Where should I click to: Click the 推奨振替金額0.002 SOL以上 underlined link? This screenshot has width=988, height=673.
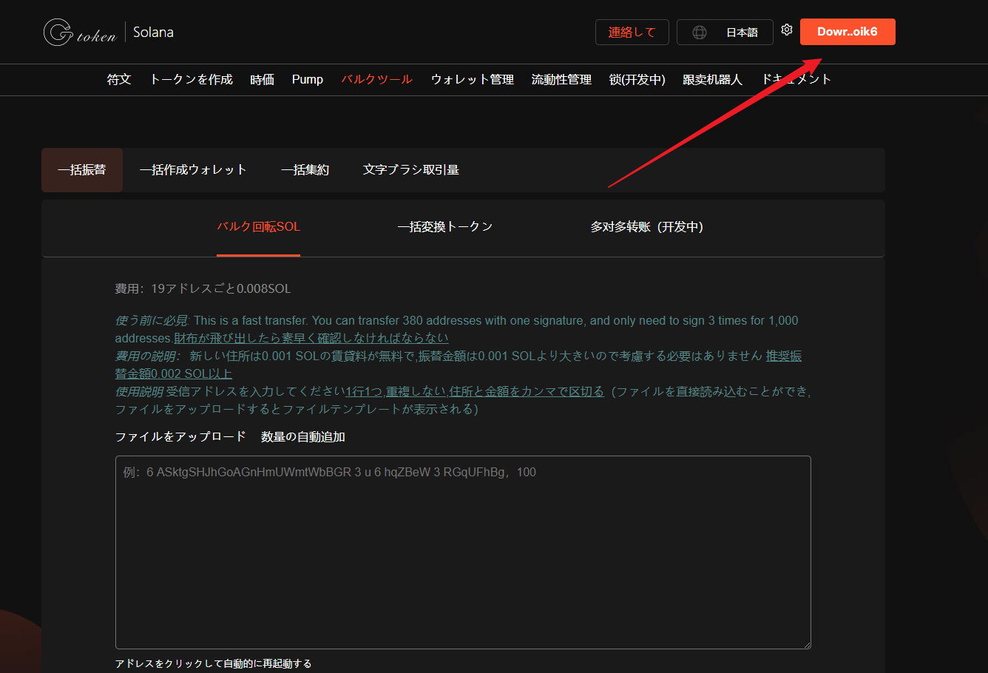click(173, 373)
